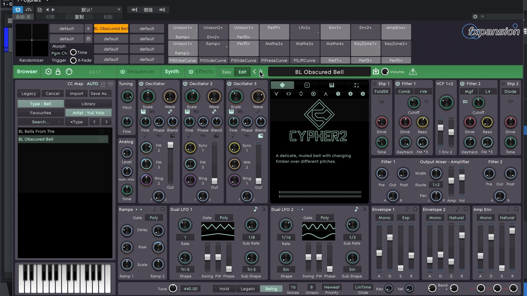Switch to Edit mode

[x=242, y=72]
